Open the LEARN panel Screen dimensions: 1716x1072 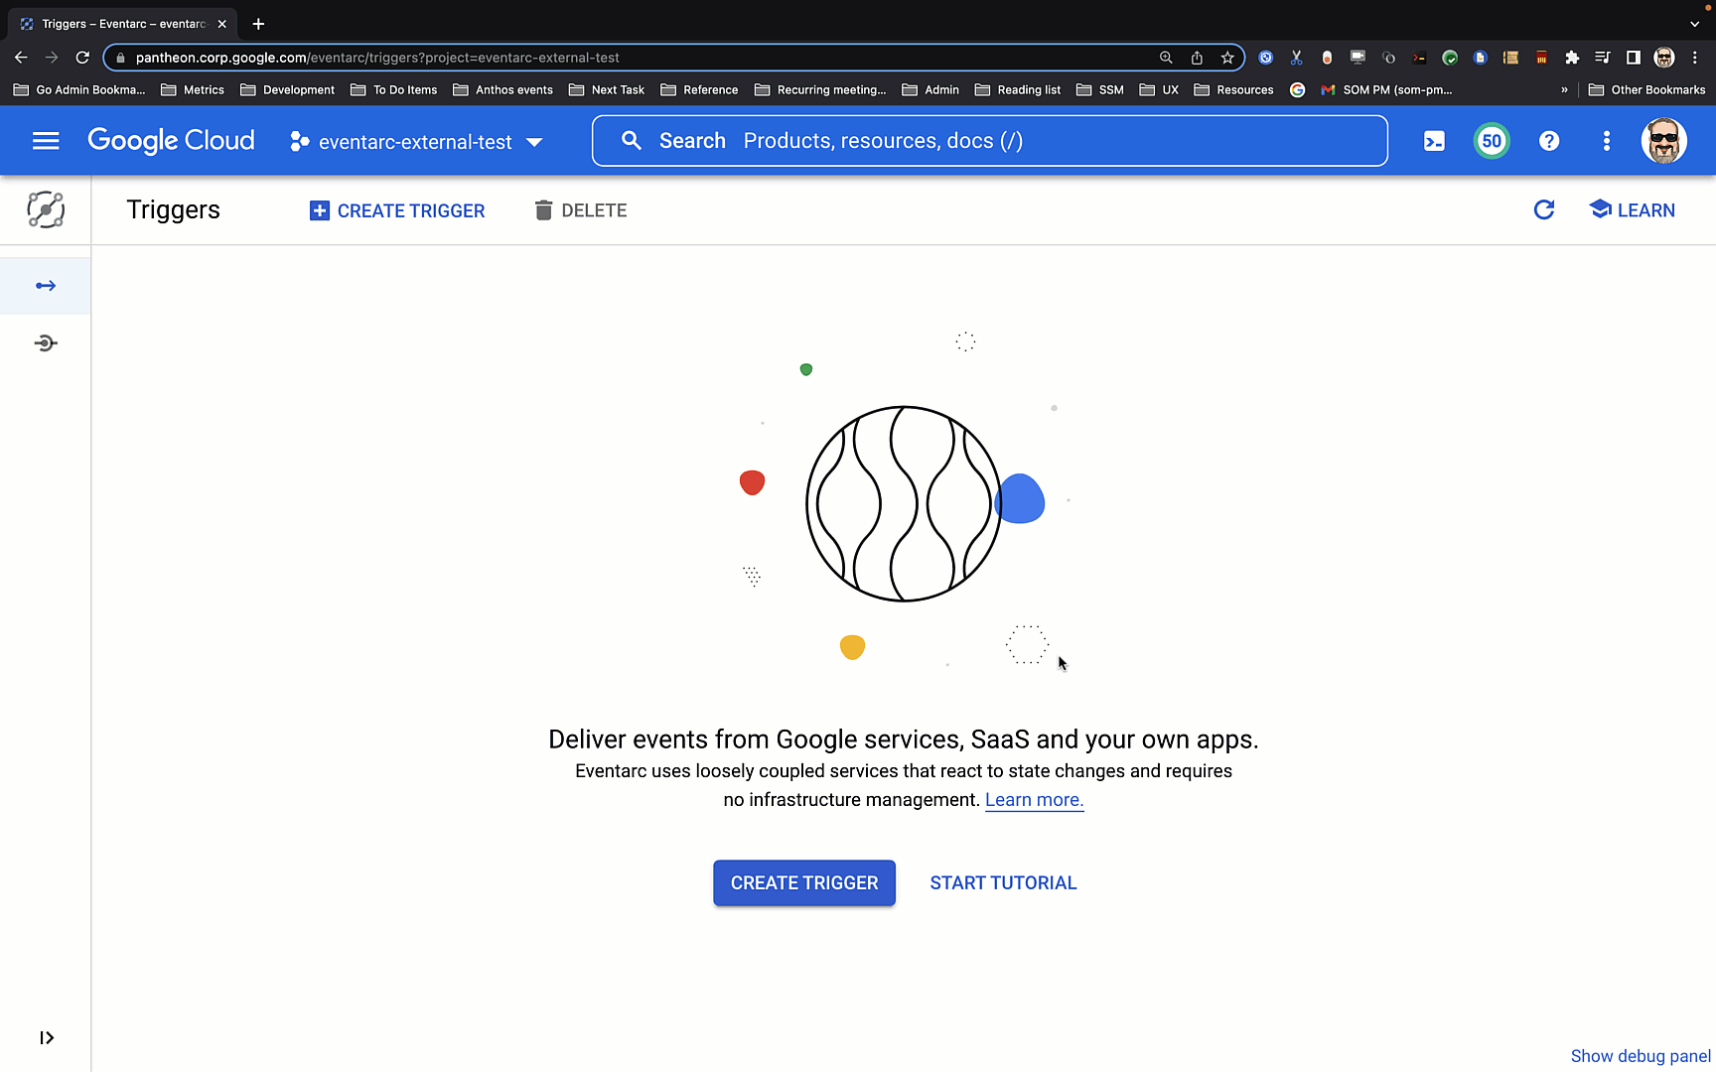pos(1633,210)
